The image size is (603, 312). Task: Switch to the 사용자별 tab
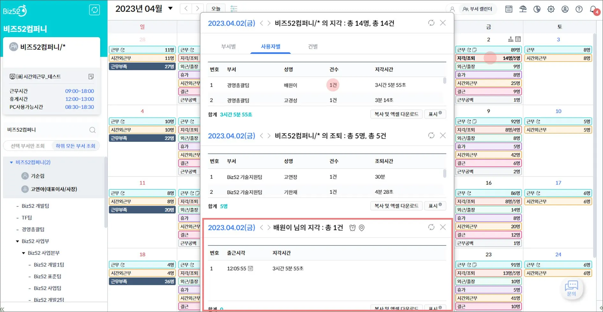271,47
